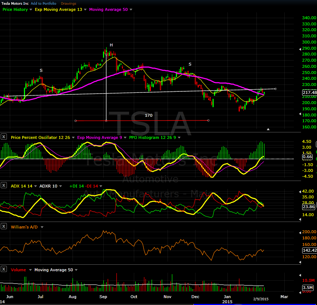Screen dimensions: 317x305
Task: Click the current price tag 217.48
Action: 309,92
